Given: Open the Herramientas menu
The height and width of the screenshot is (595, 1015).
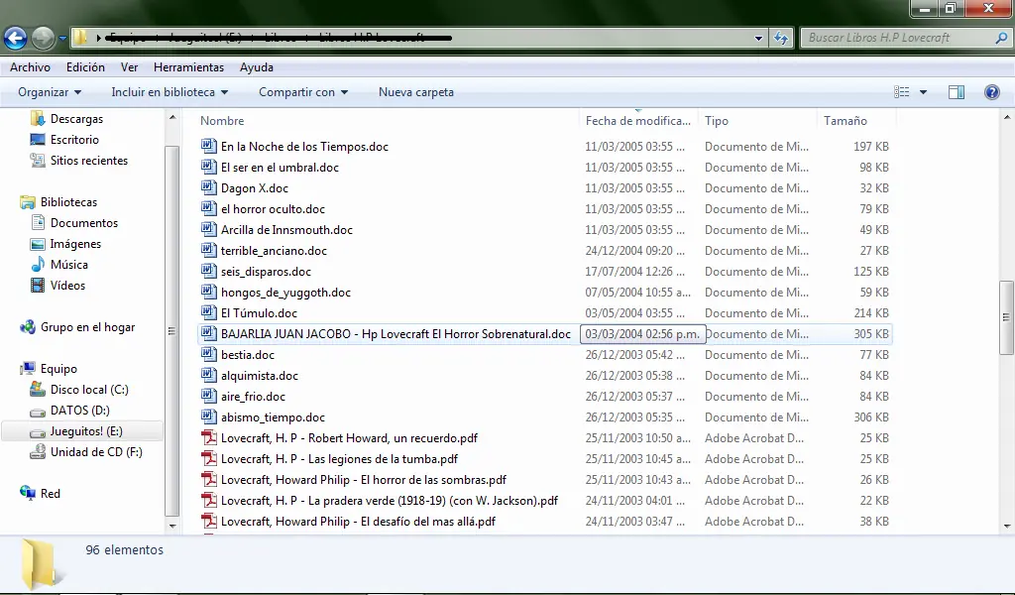Looking at the screenshot, I should pyautogui.click(x=188, y=67).
